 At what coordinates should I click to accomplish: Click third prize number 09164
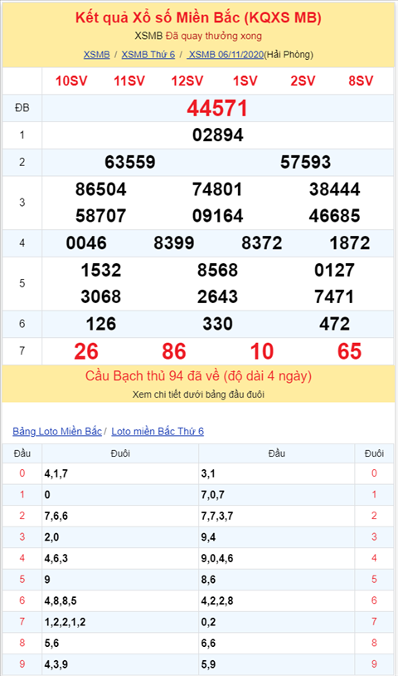pyautogui.click(x=218, y=216)
